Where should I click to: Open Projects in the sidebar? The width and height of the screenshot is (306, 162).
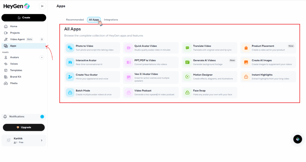(24, 33)
